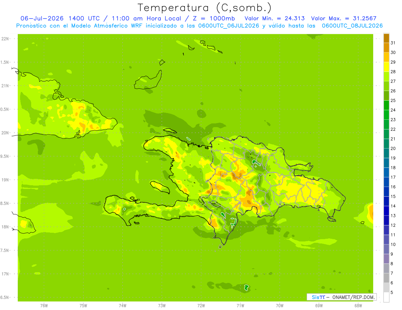The image size is (402, 310).
Task: Pick the orange legend swatch between 30 and 31
Action: (386, 47)
